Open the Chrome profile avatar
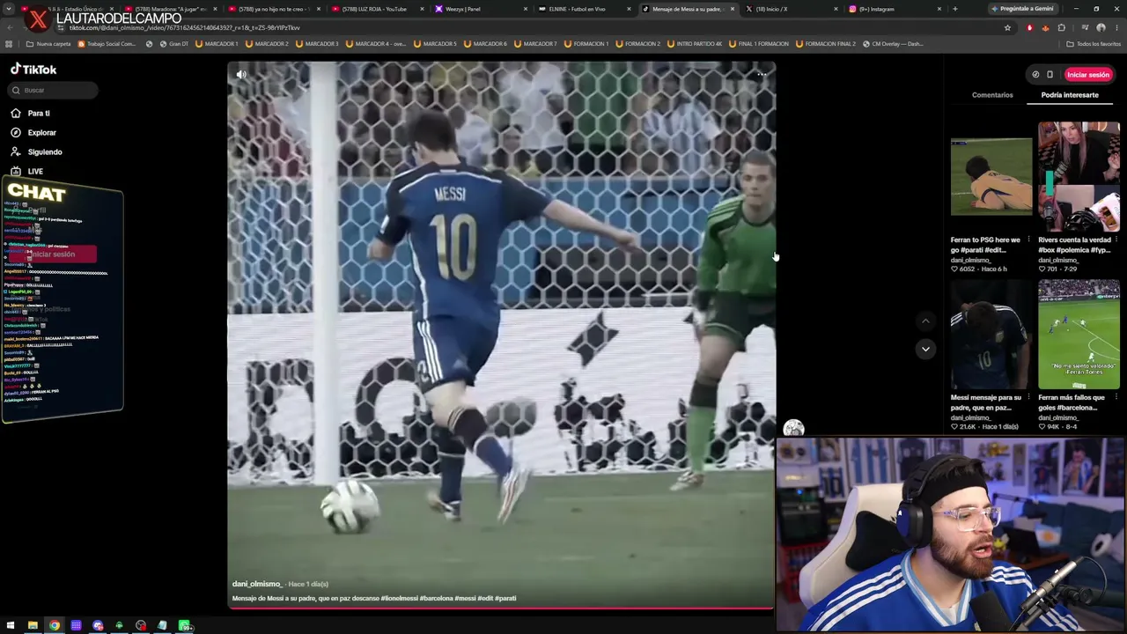 point(1101,27)
